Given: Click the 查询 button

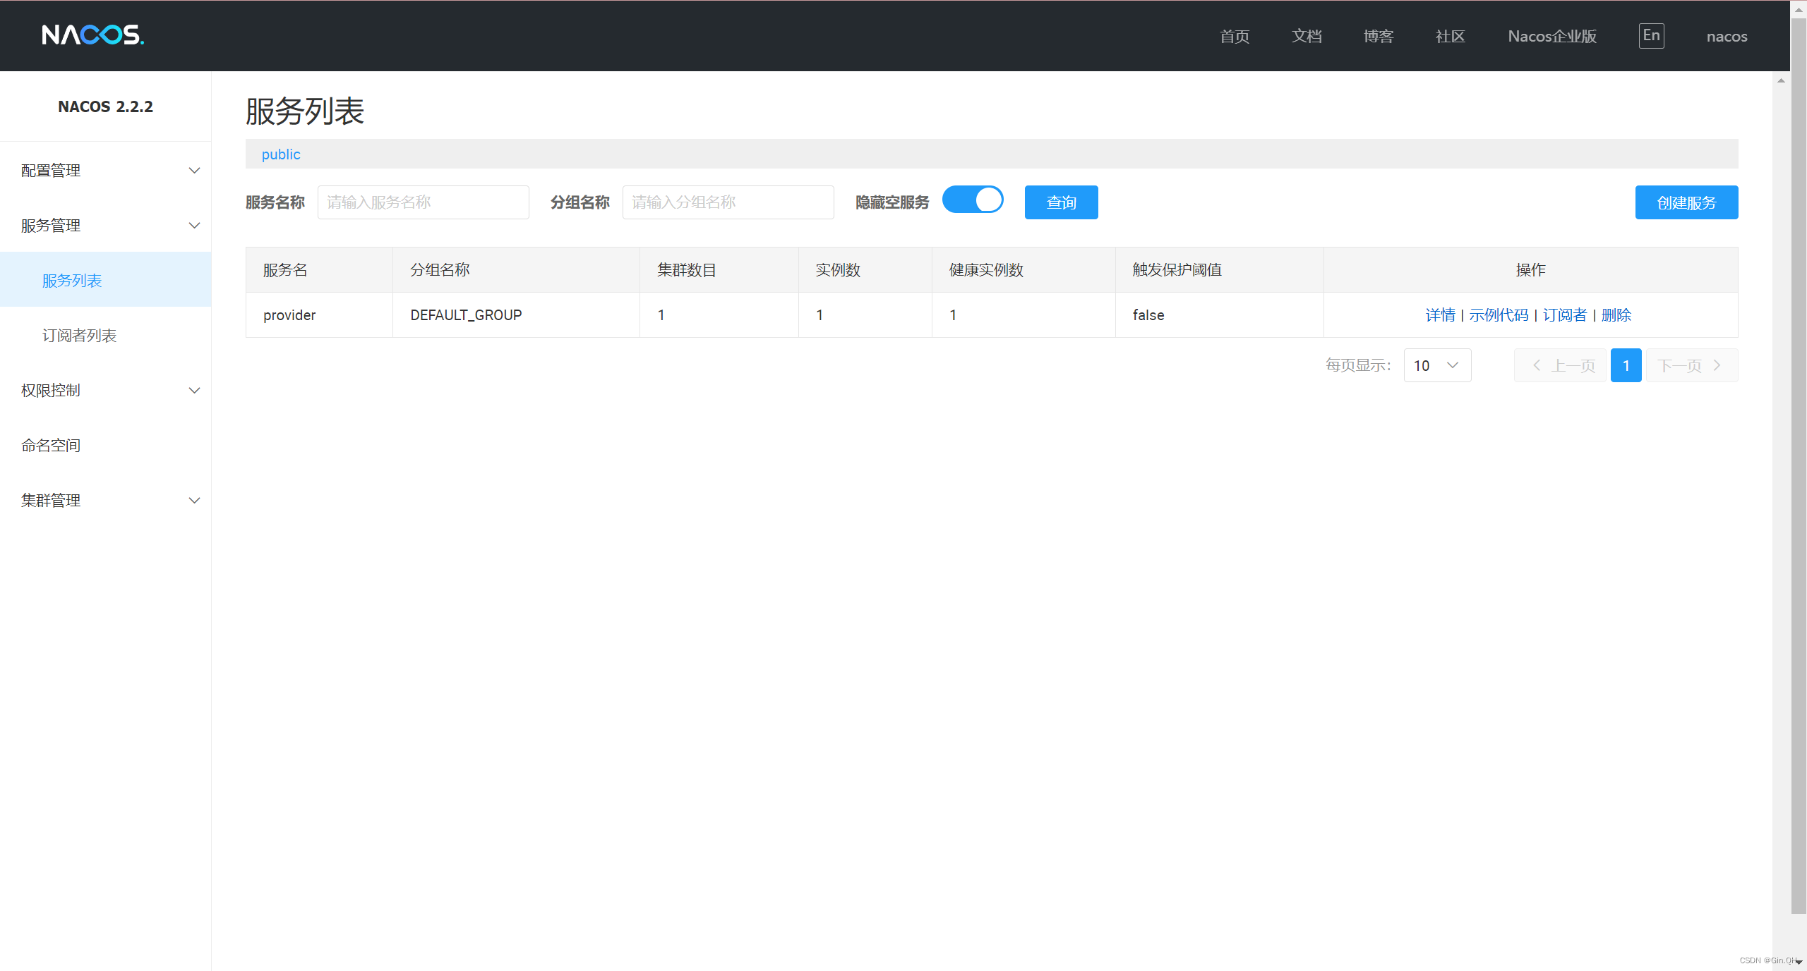Looking at the screenshot, I should [1061, 202].
